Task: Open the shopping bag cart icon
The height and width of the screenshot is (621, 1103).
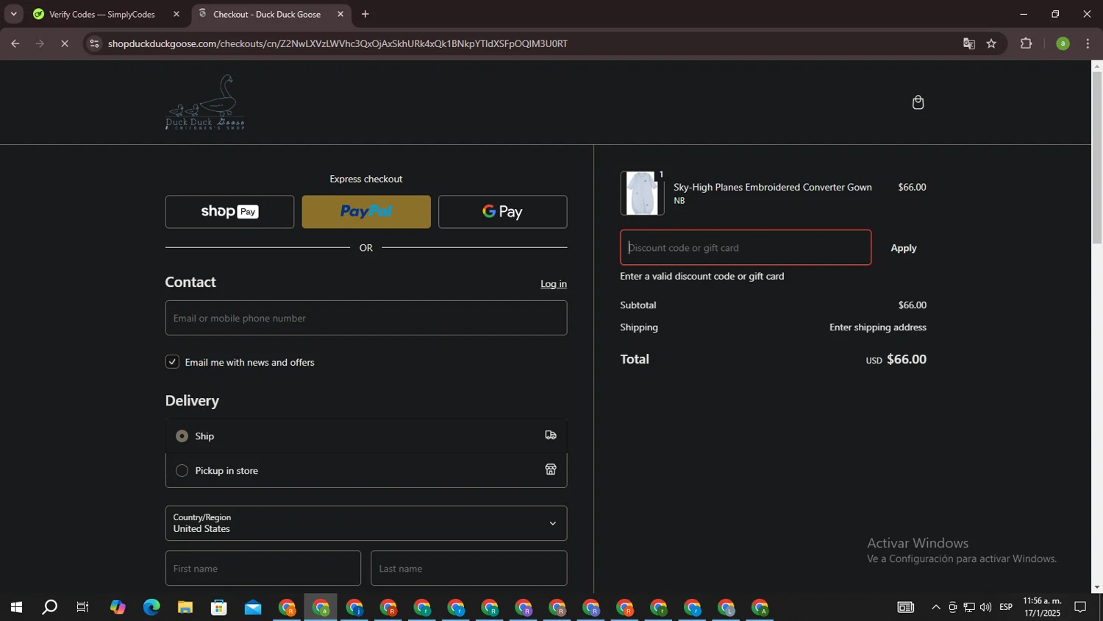Action: point(918,102)
